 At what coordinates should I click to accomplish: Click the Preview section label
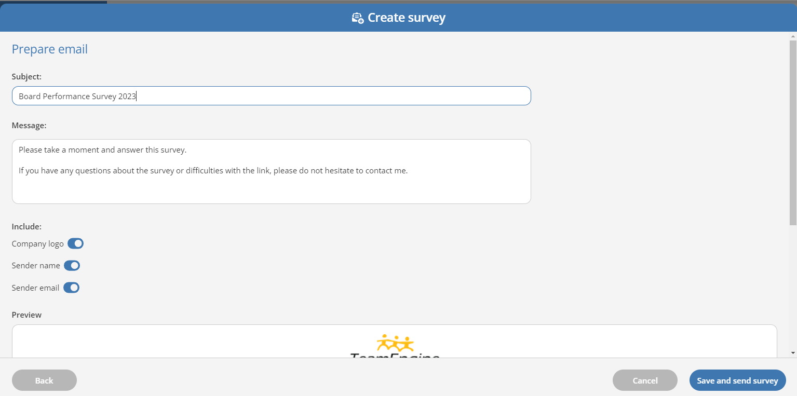[26, 315]
